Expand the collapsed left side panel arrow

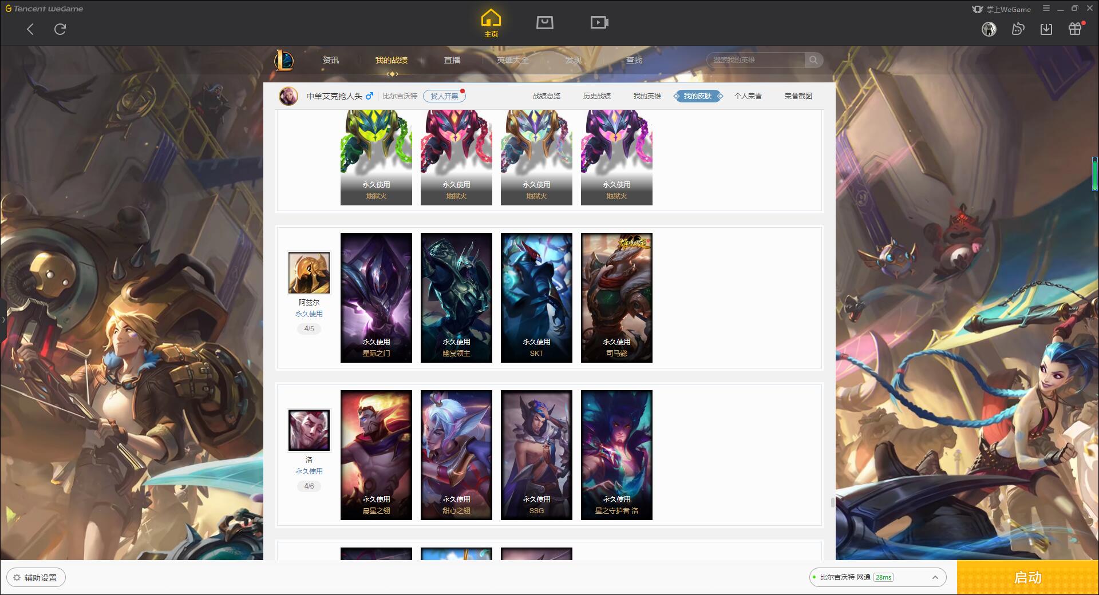3,319
